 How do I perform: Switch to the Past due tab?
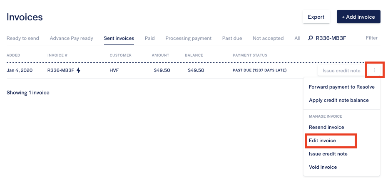click(232, 38)
